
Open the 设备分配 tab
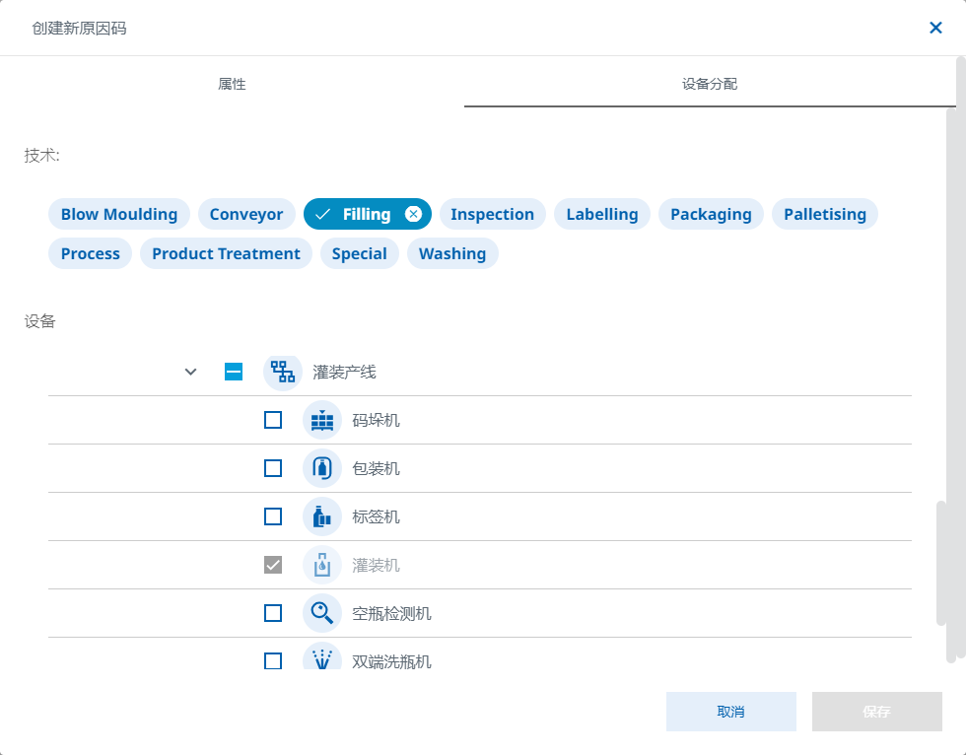point(710,85)
